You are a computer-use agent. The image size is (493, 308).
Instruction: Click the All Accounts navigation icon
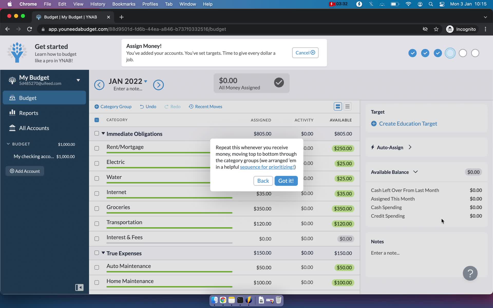(12, 127)
